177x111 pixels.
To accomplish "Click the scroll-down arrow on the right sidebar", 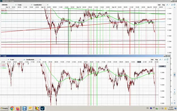I will click(x=174, y=90).
